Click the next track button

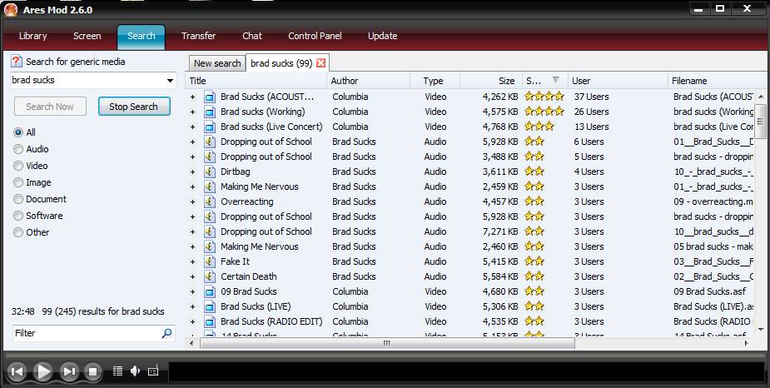(69, 371)
